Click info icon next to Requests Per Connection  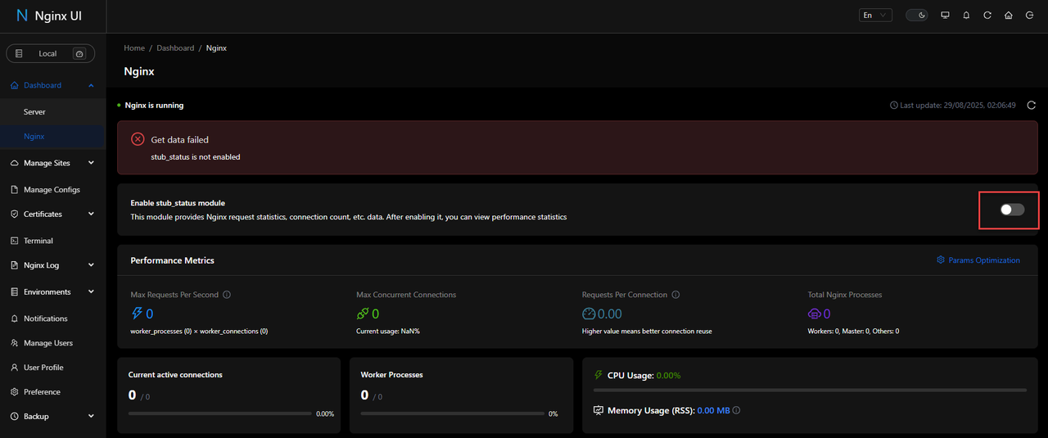[x=675, y=295]
